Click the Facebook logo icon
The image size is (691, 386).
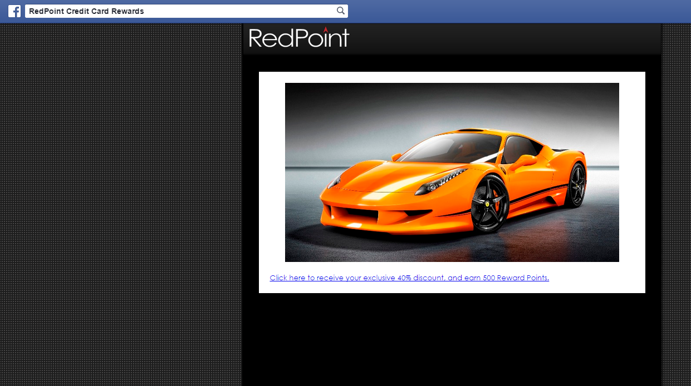[x=14, y=11]
